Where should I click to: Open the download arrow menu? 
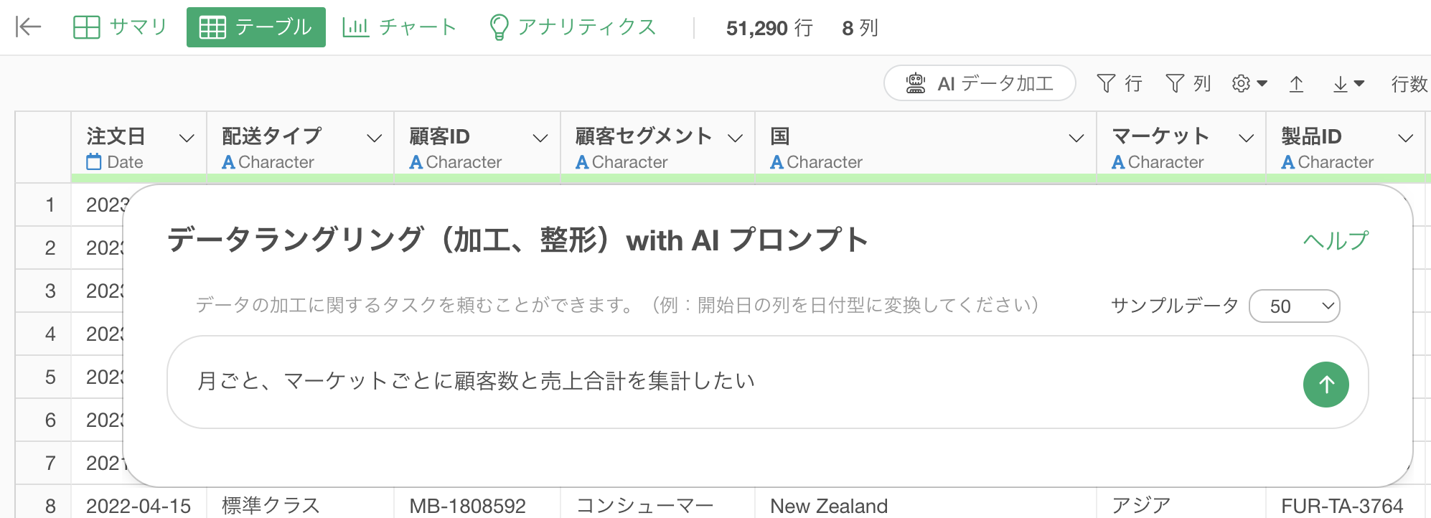click(x=1348, y=84)
